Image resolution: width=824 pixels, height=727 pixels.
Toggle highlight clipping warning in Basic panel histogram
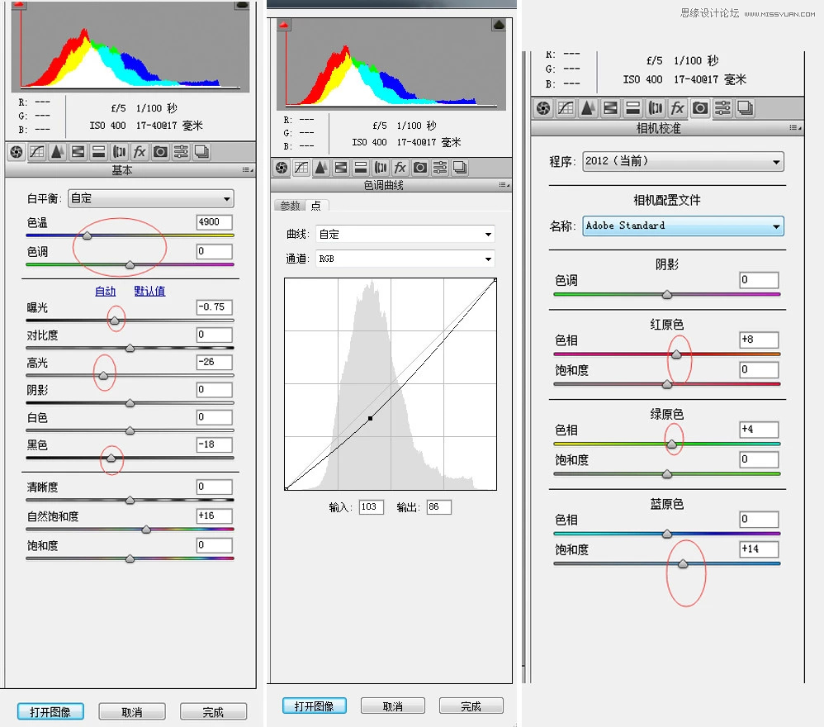241,5
